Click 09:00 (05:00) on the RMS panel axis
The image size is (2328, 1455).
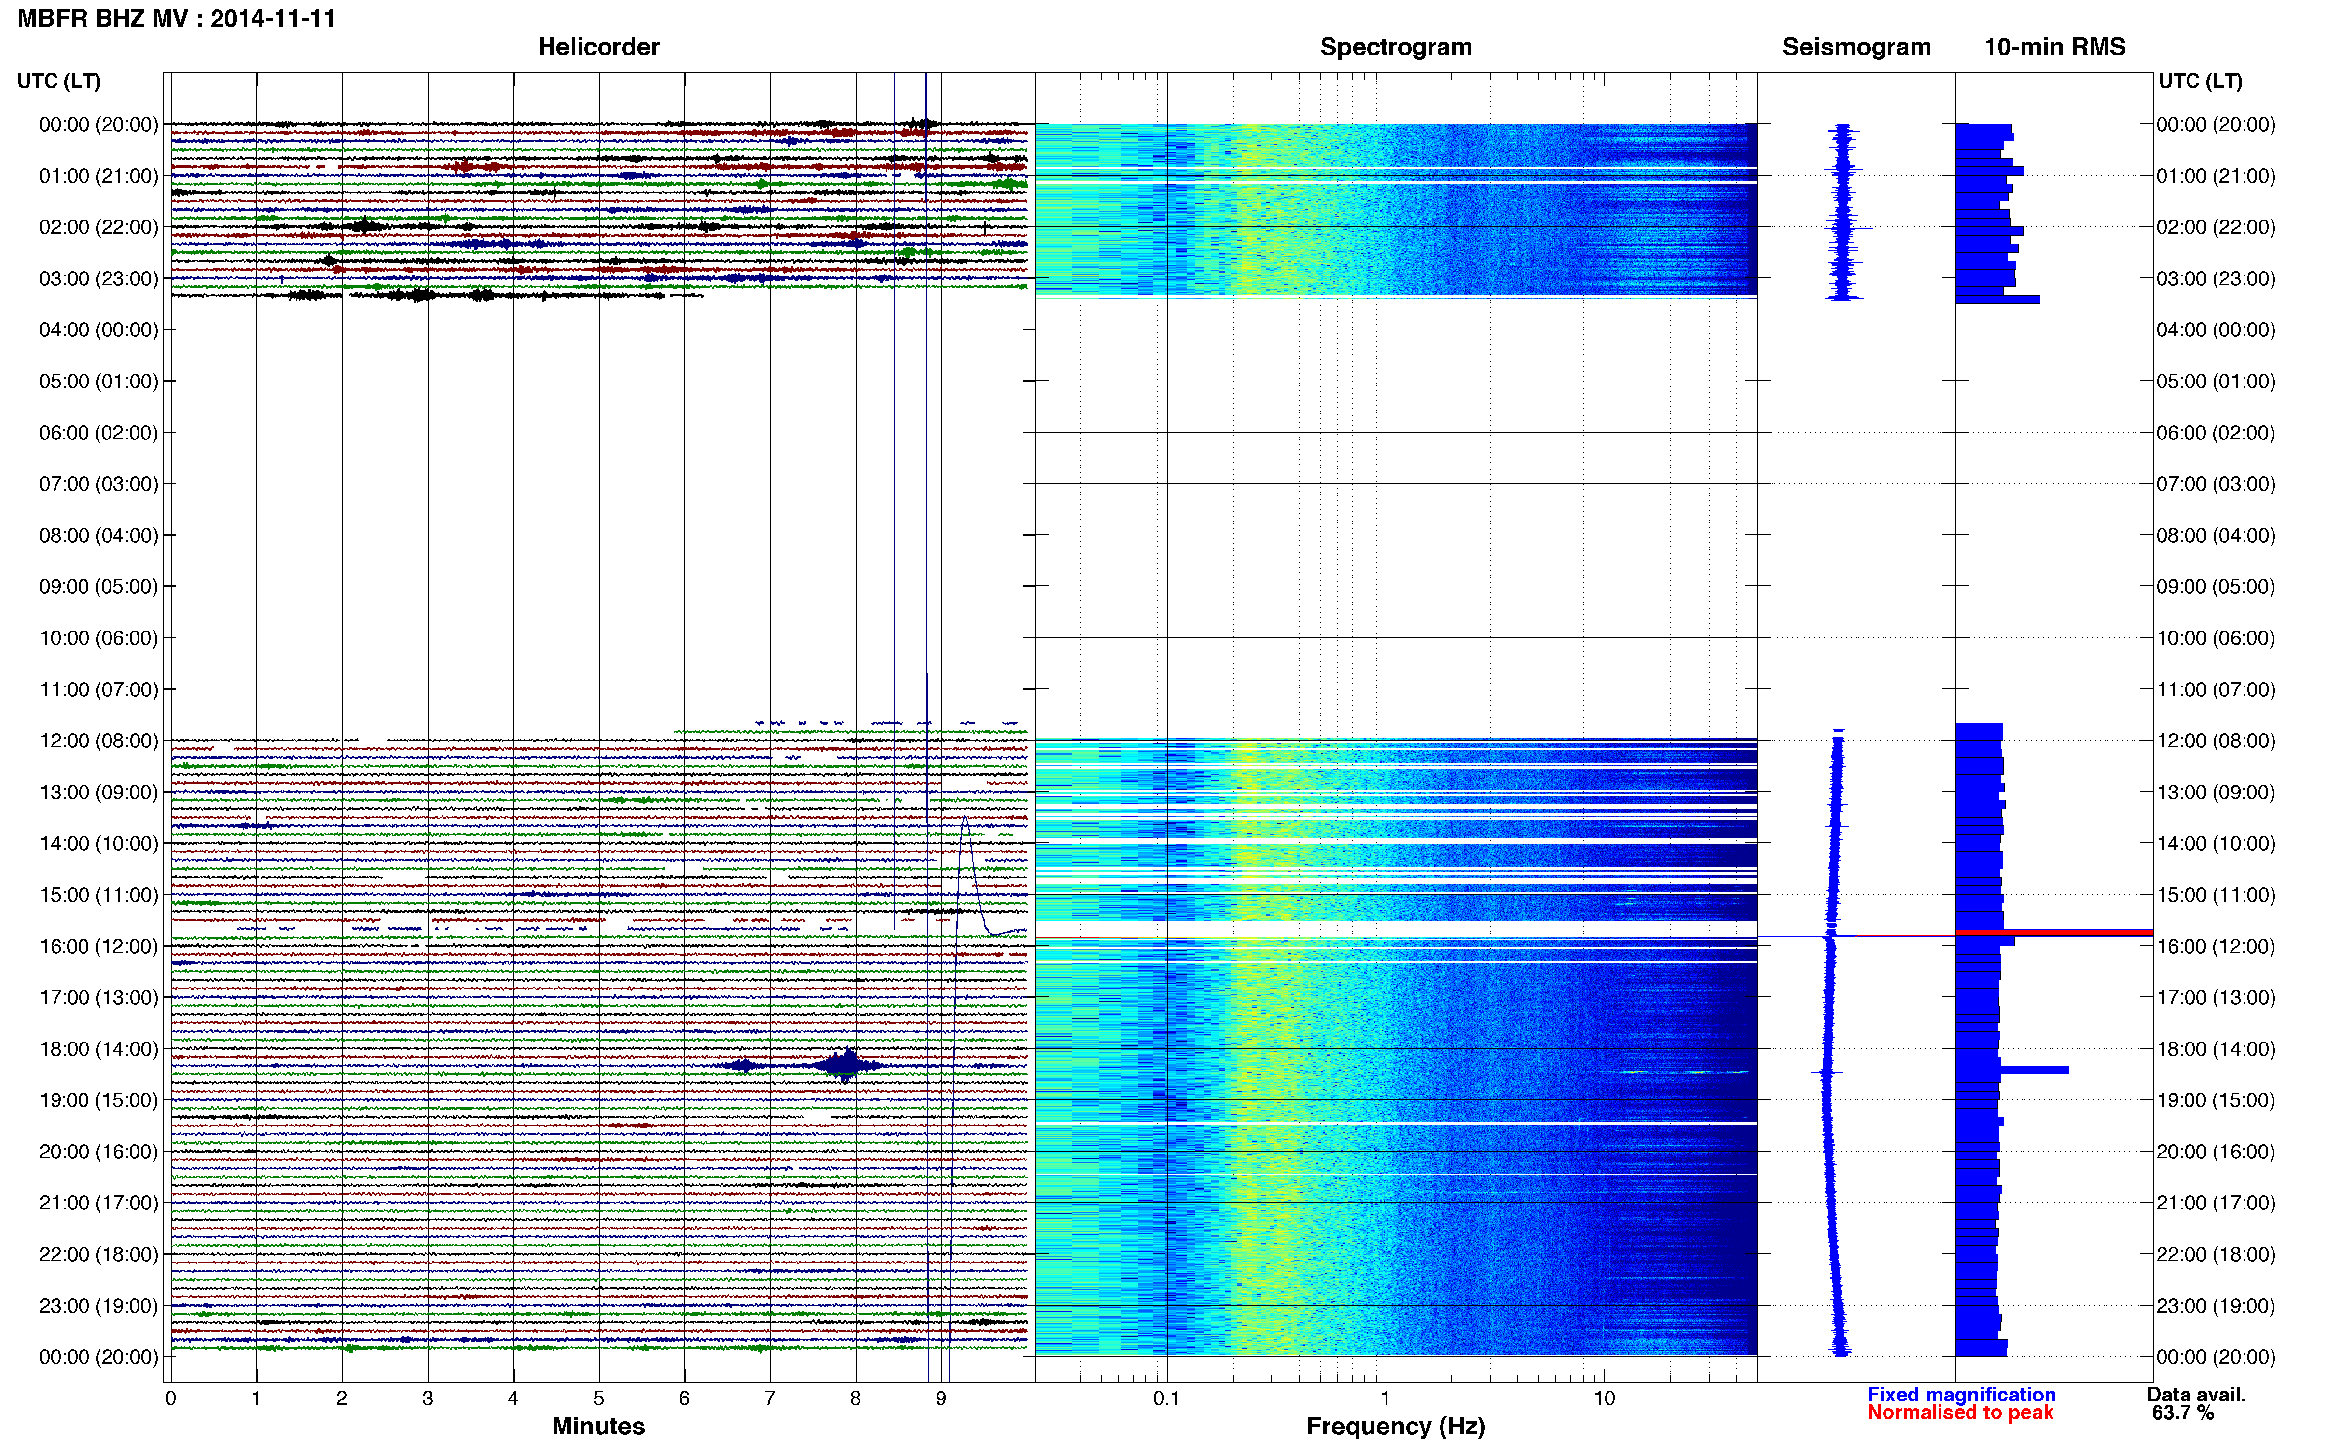coord(2216,586)
